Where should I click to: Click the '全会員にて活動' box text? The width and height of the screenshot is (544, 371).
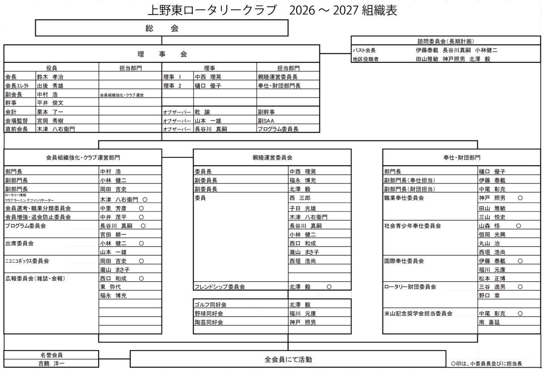[288, 360]
